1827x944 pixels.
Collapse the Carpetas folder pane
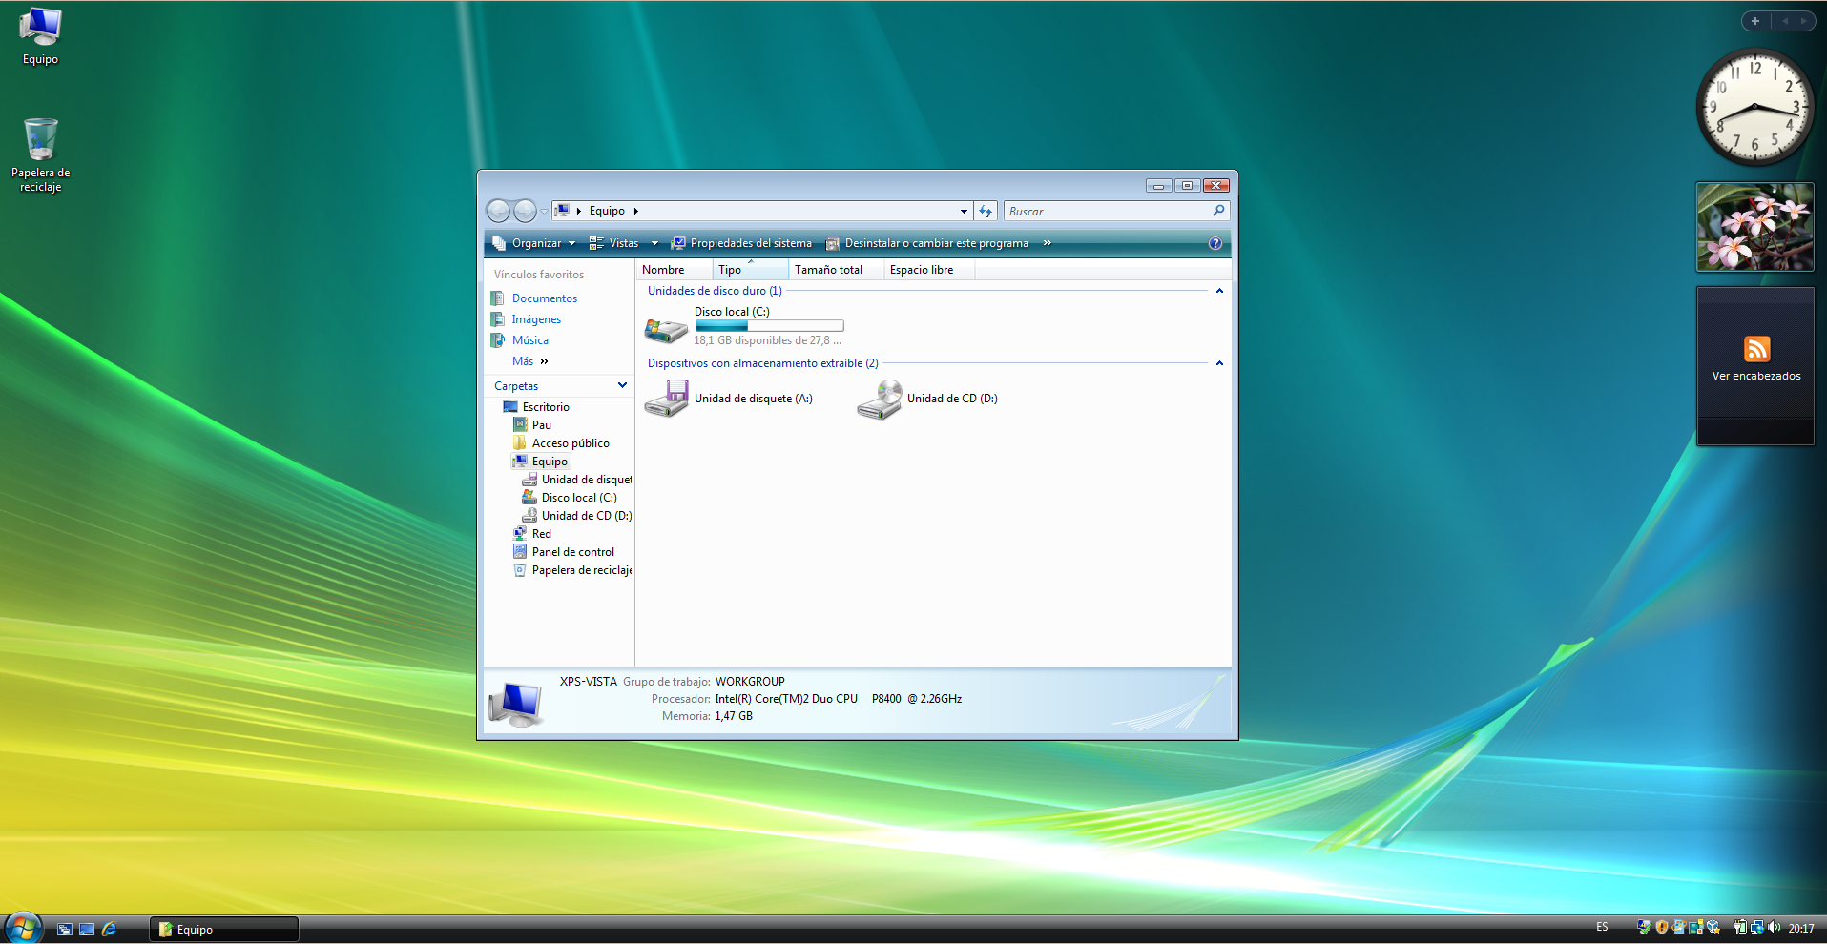622,385
